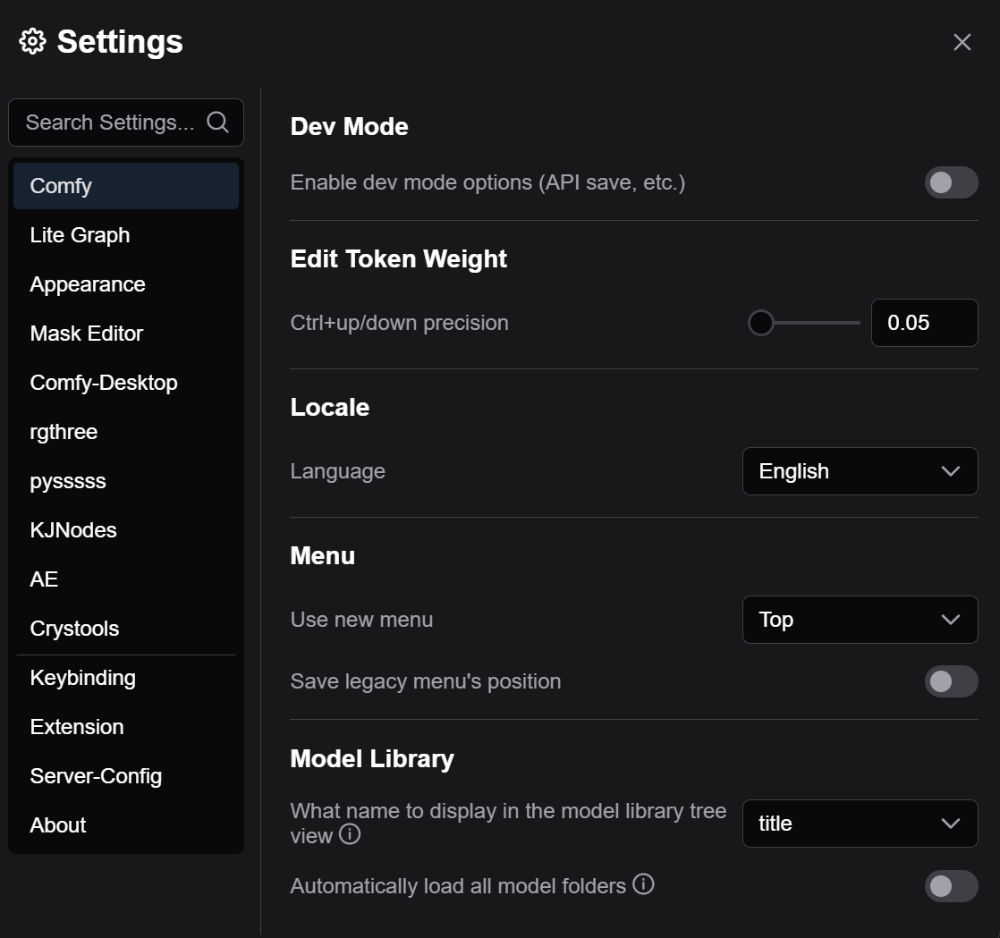Open the Language dropdown
This screenshot has height=938, width=1000.
click(x=860, y=471)
